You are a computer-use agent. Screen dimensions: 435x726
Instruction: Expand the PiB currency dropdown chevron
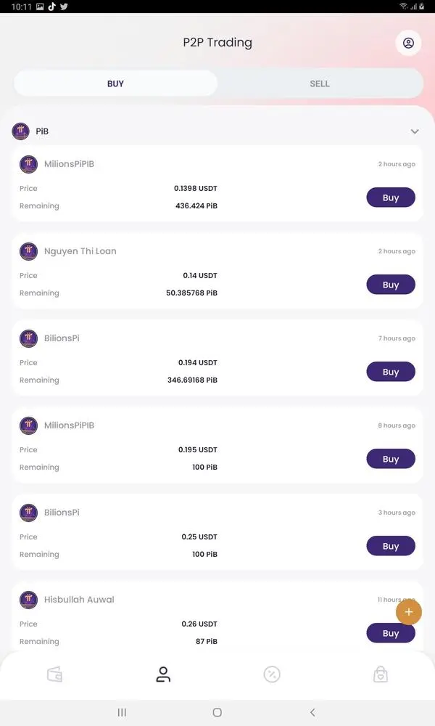(415, 131)
